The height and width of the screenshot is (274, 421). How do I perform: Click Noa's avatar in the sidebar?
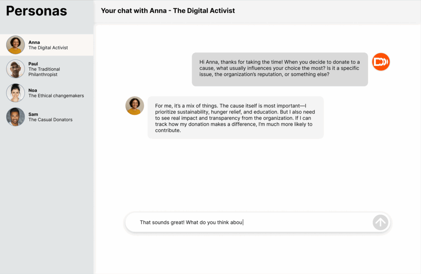16,93
